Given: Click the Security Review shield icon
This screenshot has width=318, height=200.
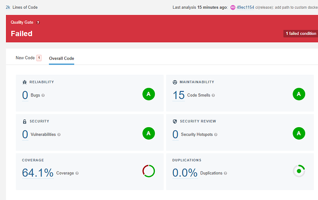Looking at the screenshot, I should click(x=175, y=121).
